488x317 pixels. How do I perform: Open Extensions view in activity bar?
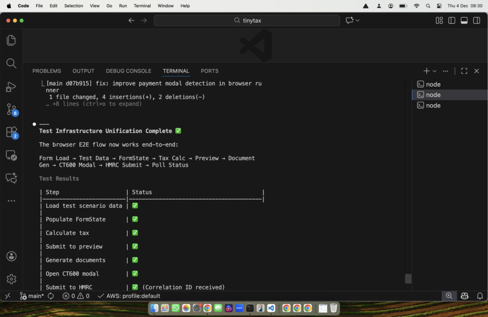(11, 132)
